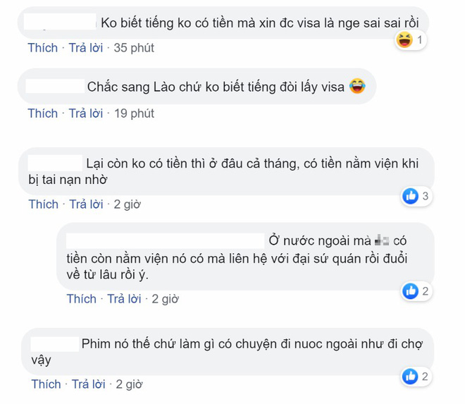This screenshot has width=465, height=404.
Task: Open like reactions on 'Phim nó thế' comment
Action: point(410,377)
